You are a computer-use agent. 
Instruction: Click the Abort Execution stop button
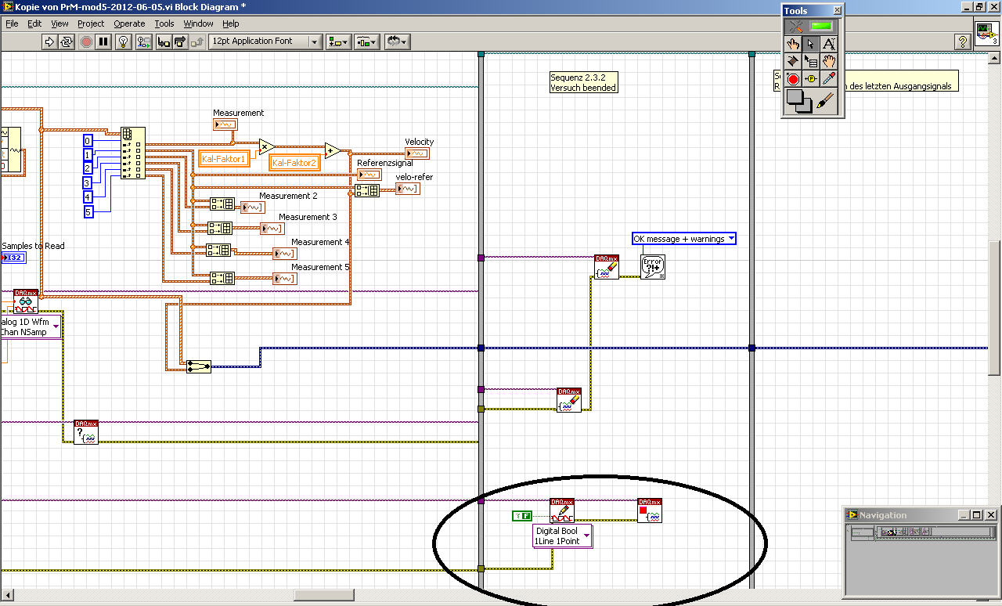[x=85, y=41]
